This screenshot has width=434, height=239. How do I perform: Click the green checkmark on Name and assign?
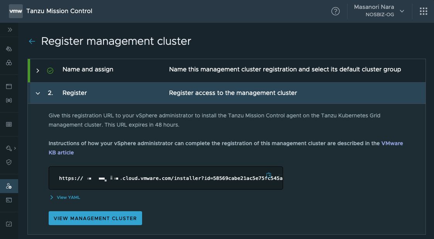click(50, 71)
